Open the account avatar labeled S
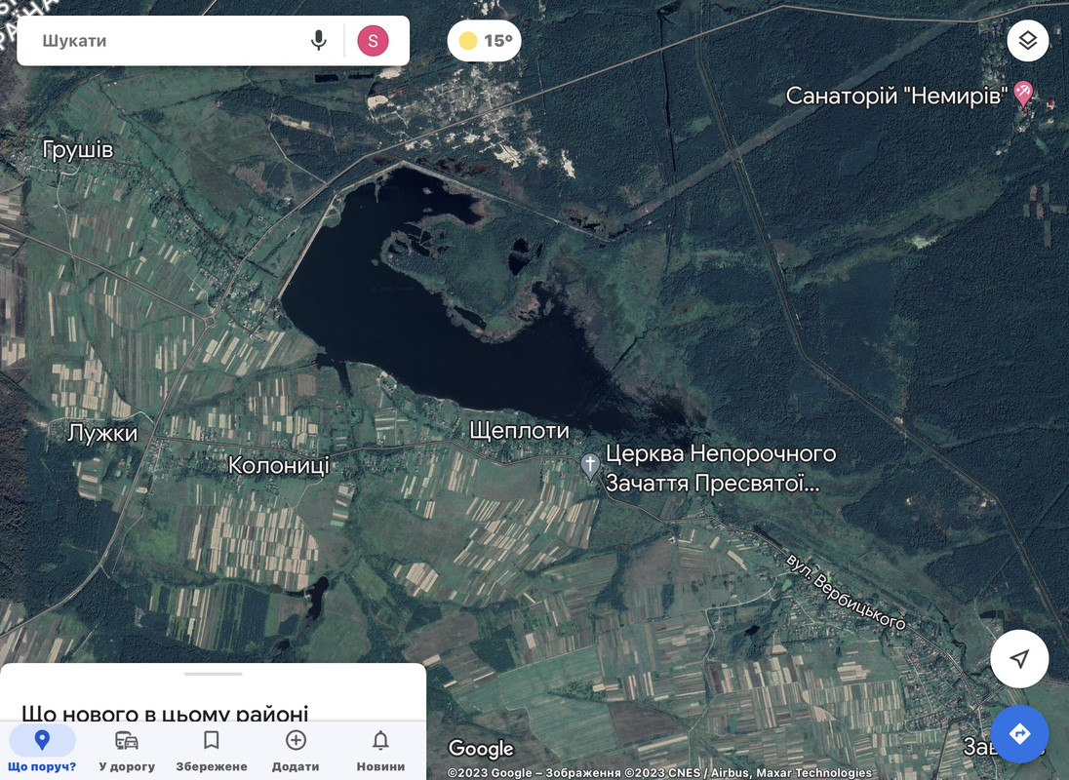The height and width of the screenshot is (780, 1069). pos(373,41)
